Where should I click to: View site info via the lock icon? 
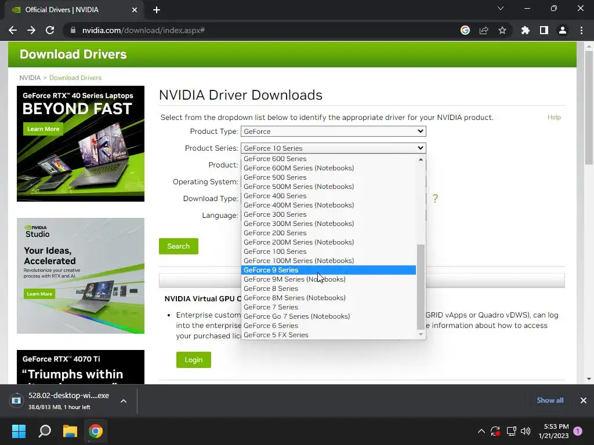click(73, 30)
